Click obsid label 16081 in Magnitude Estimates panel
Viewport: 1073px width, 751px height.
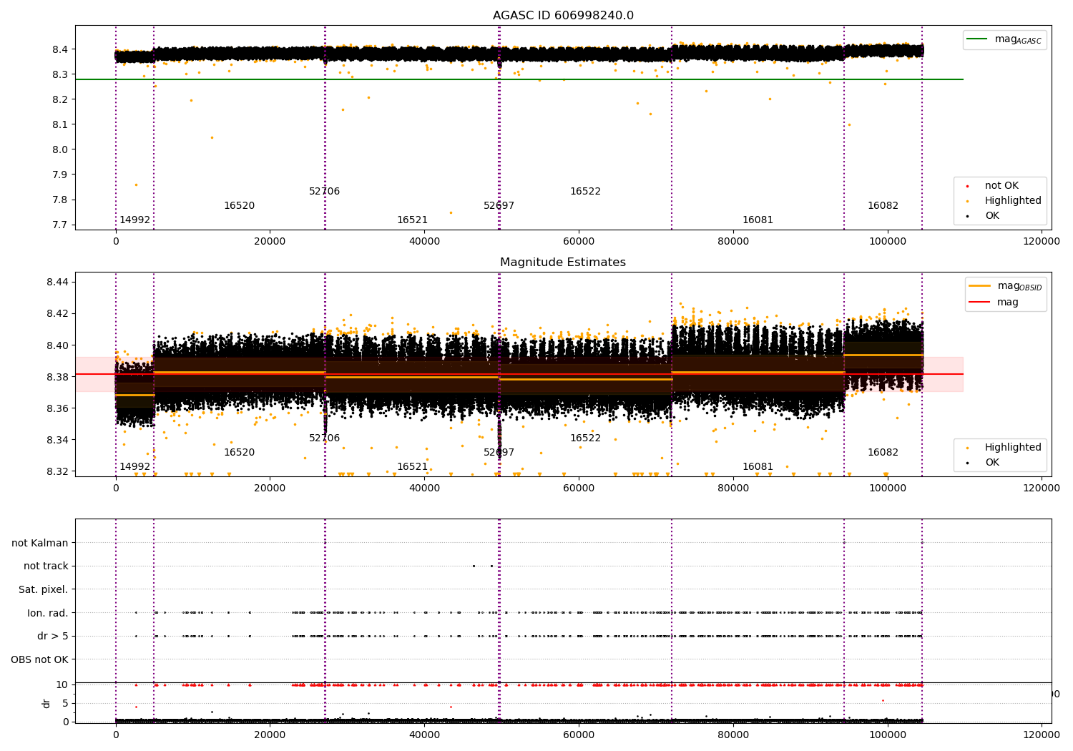click(x=758, y=467)
